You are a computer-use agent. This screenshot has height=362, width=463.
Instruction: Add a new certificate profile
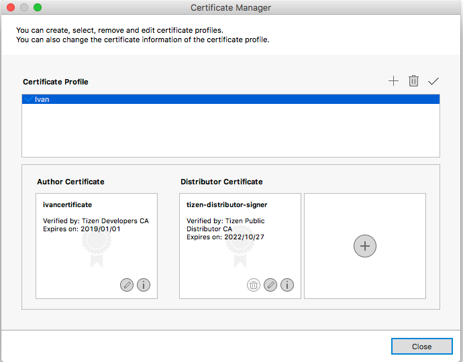coord(393,81)
